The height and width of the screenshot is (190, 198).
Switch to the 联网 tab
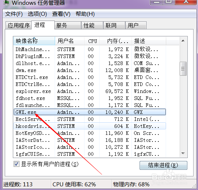tap(114, 25)
